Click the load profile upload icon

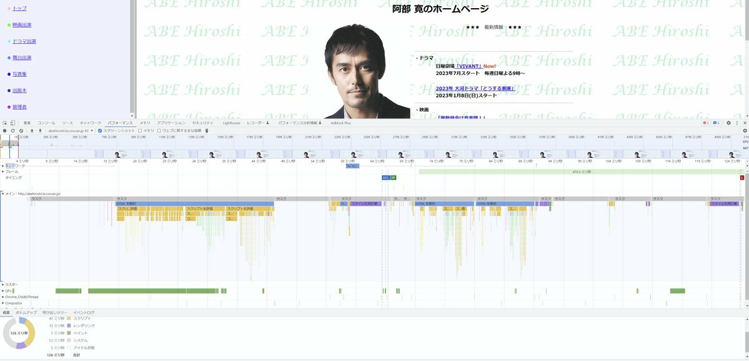click(32, 131)
